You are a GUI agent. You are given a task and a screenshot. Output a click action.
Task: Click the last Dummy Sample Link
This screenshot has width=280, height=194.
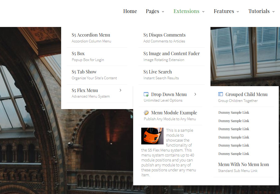(234, 154)
